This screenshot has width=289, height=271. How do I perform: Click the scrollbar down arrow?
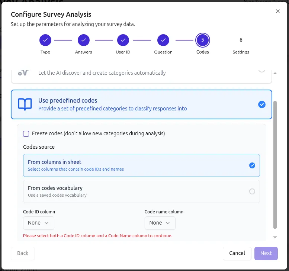pyautogui.click(x=275, y=237)
